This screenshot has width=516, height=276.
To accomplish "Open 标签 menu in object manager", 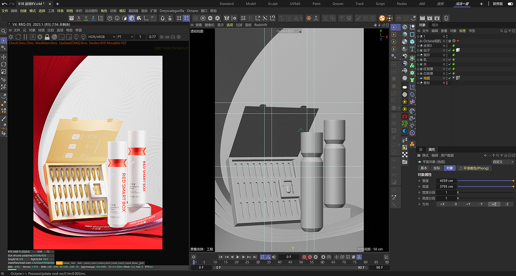I will 462,31.
